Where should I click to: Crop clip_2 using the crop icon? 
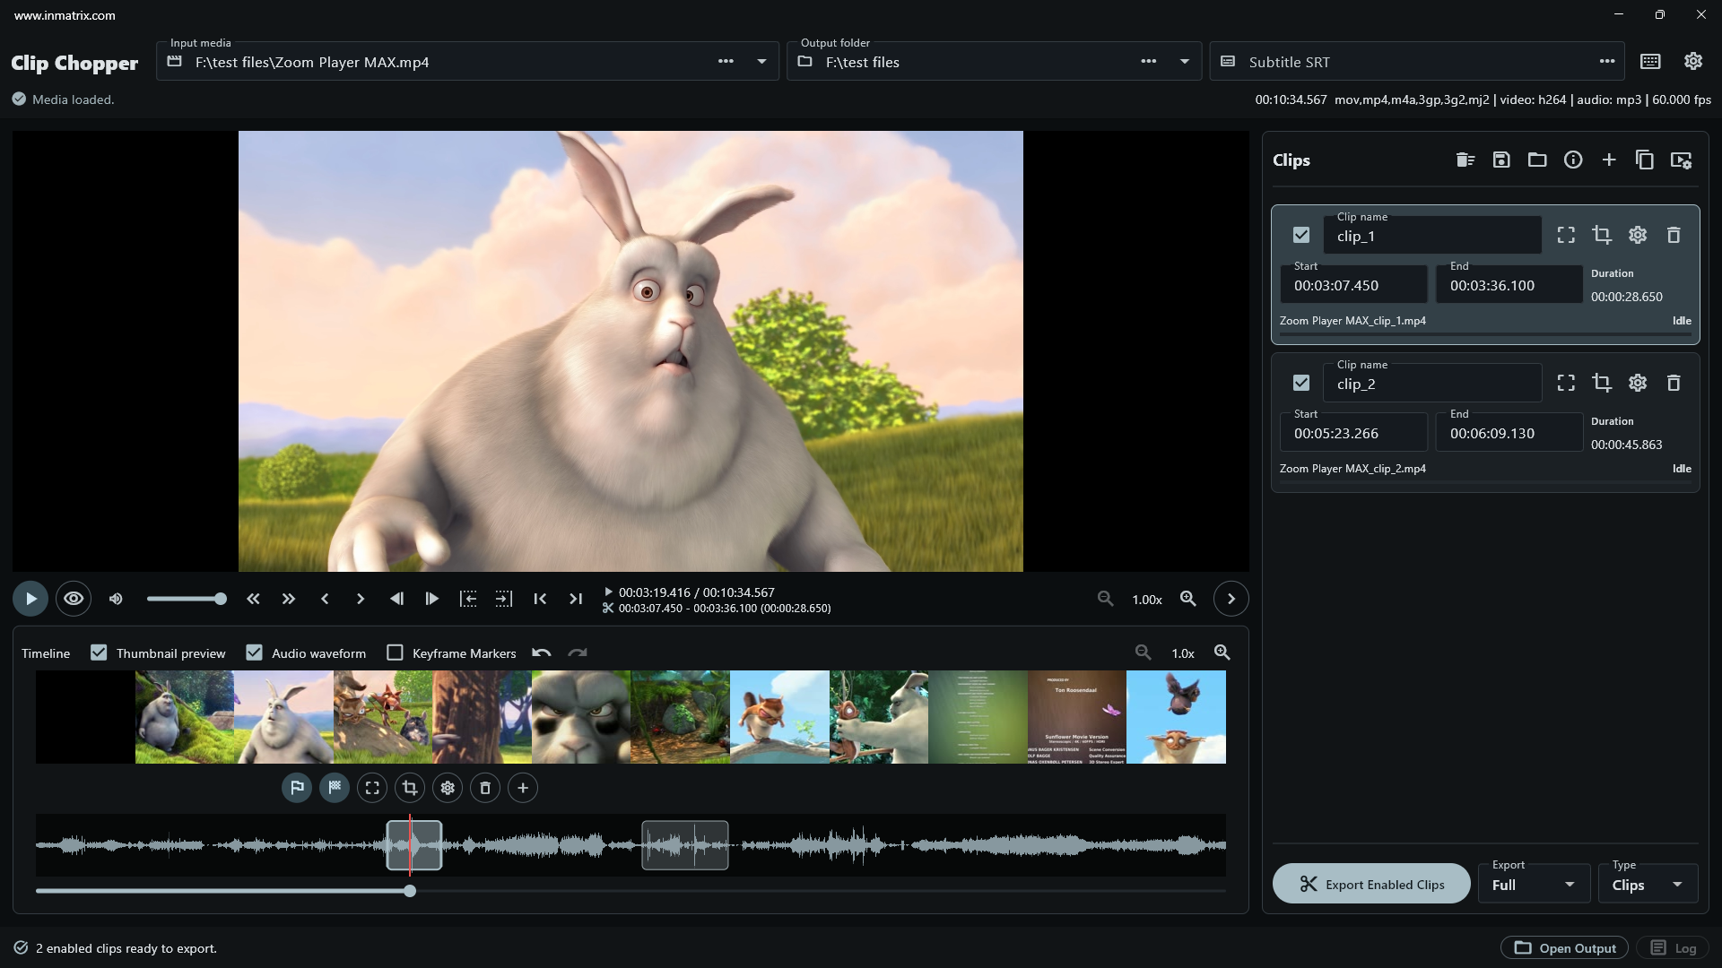pyautogui.click(x=1602, y=383)
